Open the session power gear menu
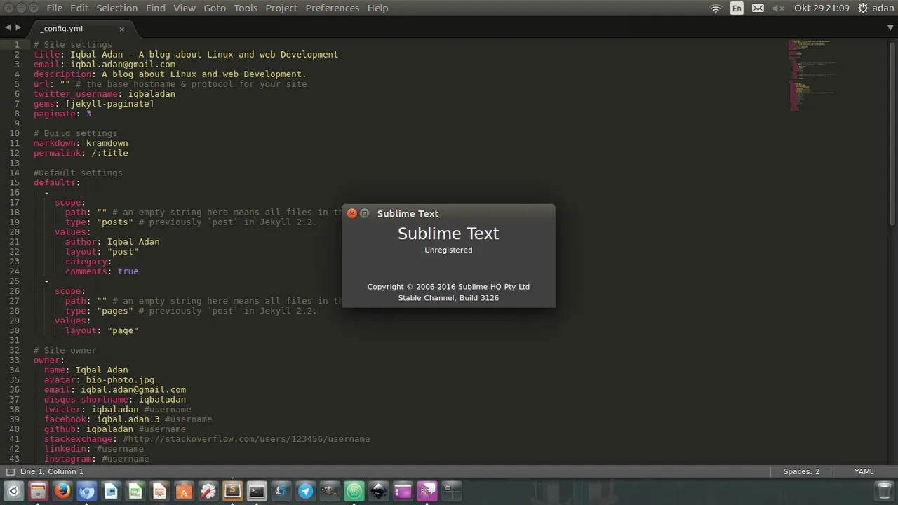The height and width of the screenshot is (505, 898). (863, 8)
